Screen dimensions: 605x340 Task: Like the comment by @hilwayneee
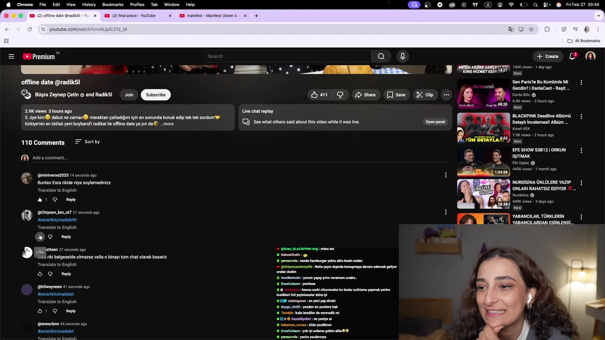pos(40,311)
